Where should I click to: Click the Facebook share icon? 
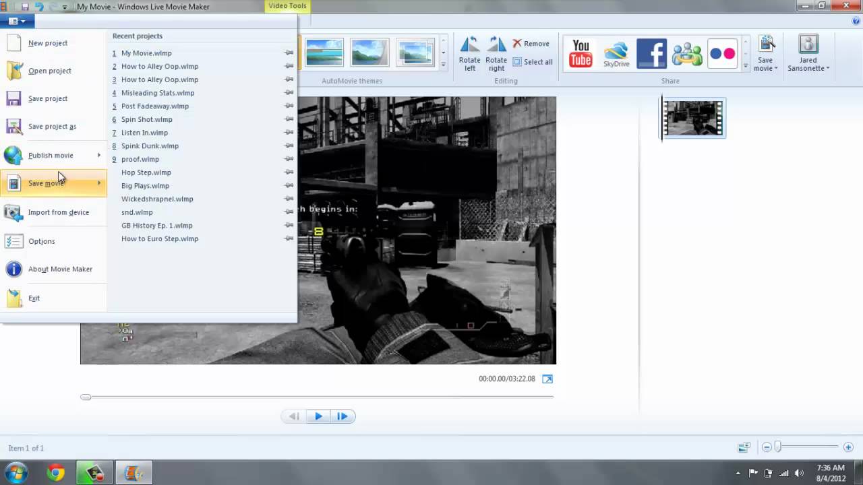[x=651, y=54]
